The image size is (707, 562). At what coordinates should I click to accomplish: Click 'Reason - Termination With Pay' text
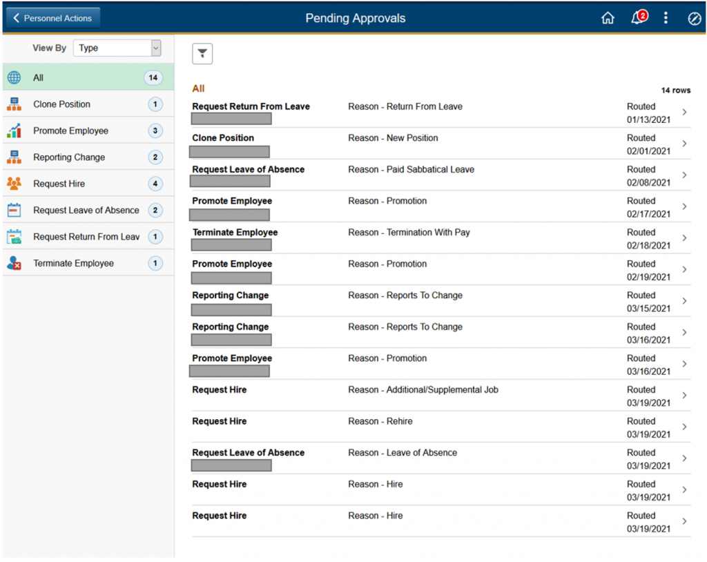coord(409,232)
